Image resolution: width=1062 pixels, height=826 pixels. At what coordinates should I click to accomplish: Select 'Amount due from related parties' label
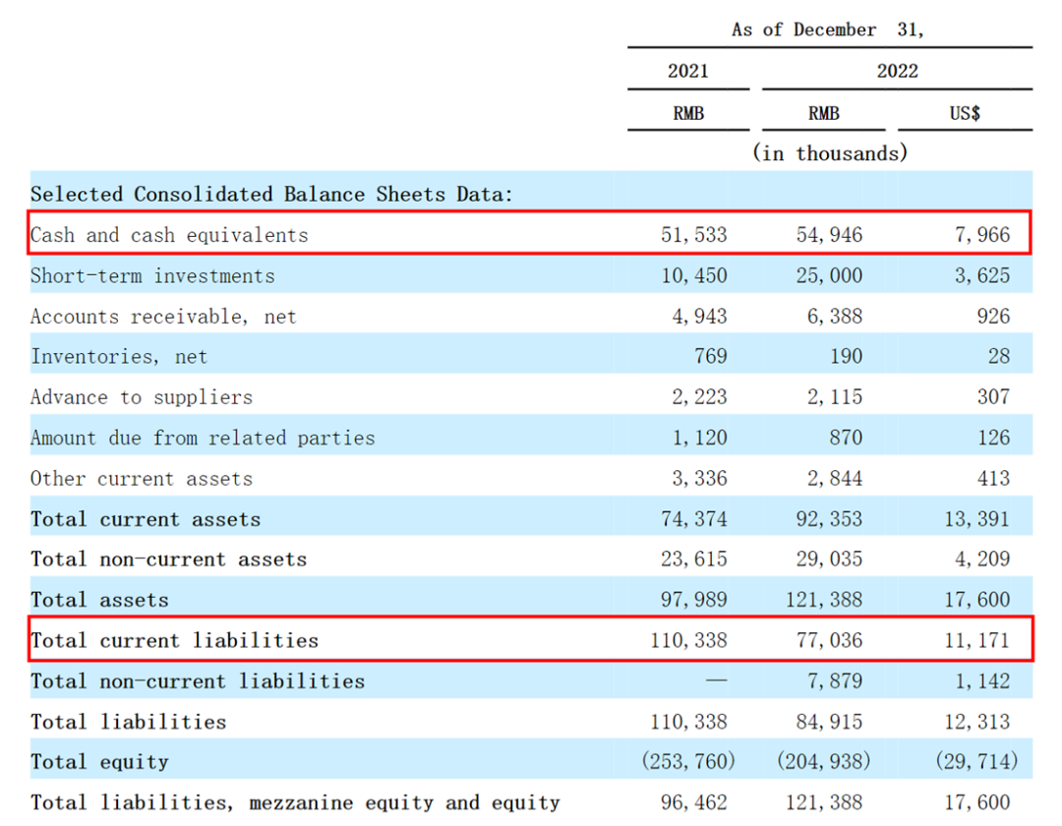tap(203, 438)
